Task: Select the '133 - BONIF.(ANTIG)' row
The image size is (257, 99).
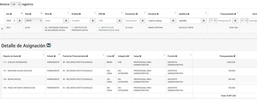Action: pos(129,81)
